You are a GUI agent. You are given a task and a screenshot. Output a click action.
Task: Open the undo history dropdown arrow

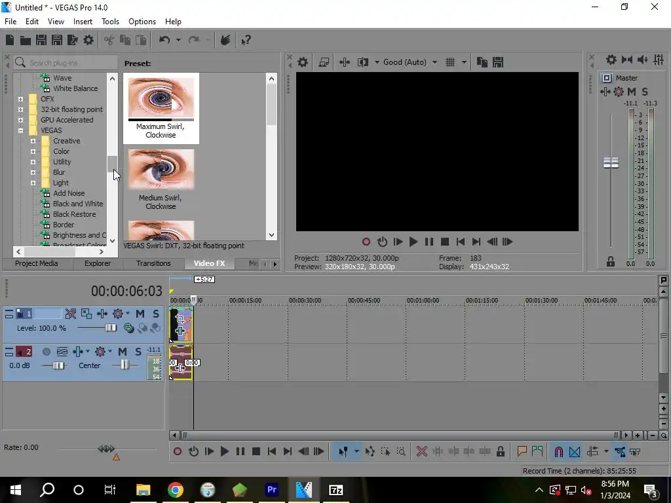coord(178,40)
